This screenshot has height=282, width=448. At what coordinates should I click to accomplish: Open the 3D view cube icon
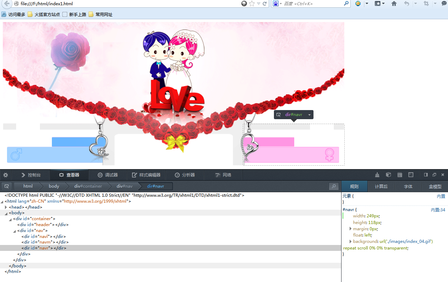[x=388, y=175]
